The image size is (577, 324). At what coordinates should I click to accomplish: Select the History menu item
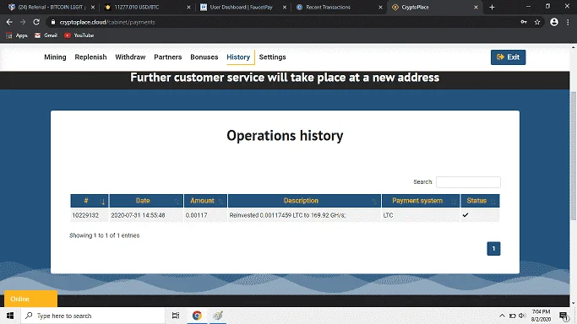(x=238, y=57)
